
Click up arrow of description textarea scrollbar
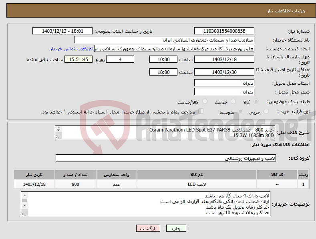pos(58,127)
